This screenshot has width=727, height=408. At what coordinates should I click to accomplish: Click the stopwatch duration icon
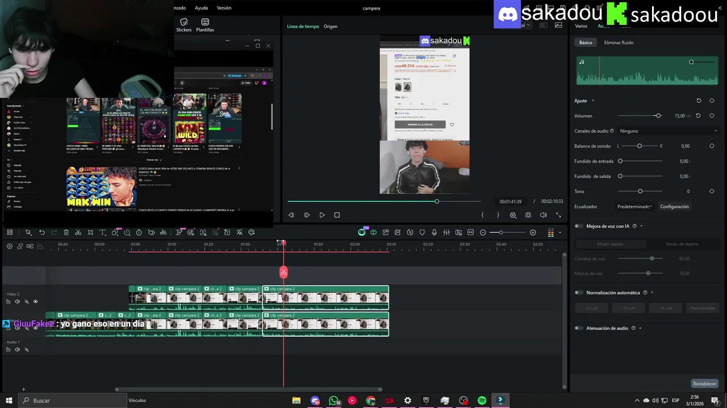pyautogui.click(x=139, y=232)
